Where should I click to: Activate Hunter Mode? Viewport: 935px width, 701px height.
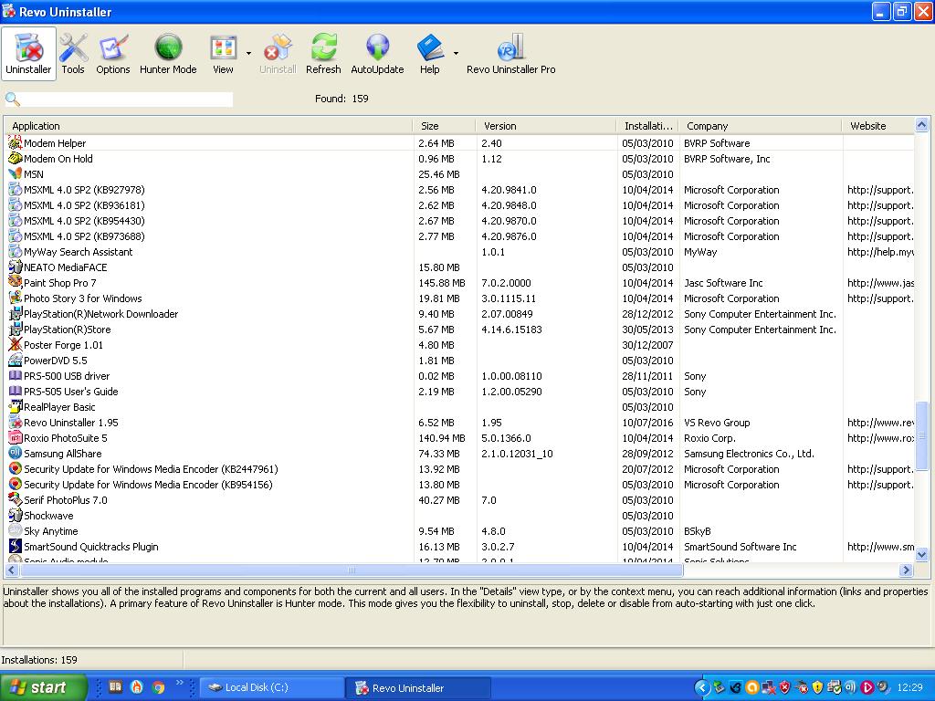tap(168, 54)
